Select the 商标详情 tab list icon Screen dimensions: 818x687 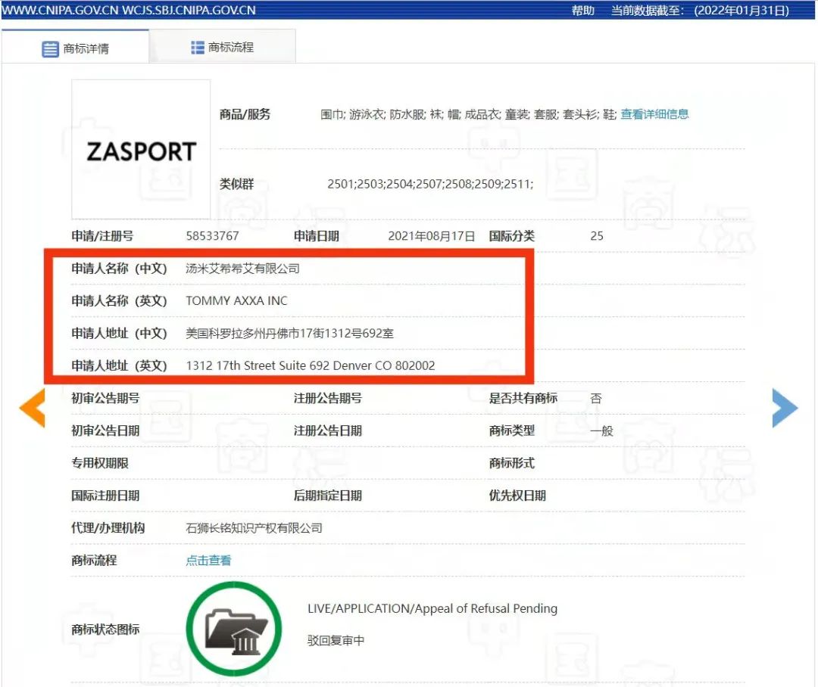[x=51, y=48]
